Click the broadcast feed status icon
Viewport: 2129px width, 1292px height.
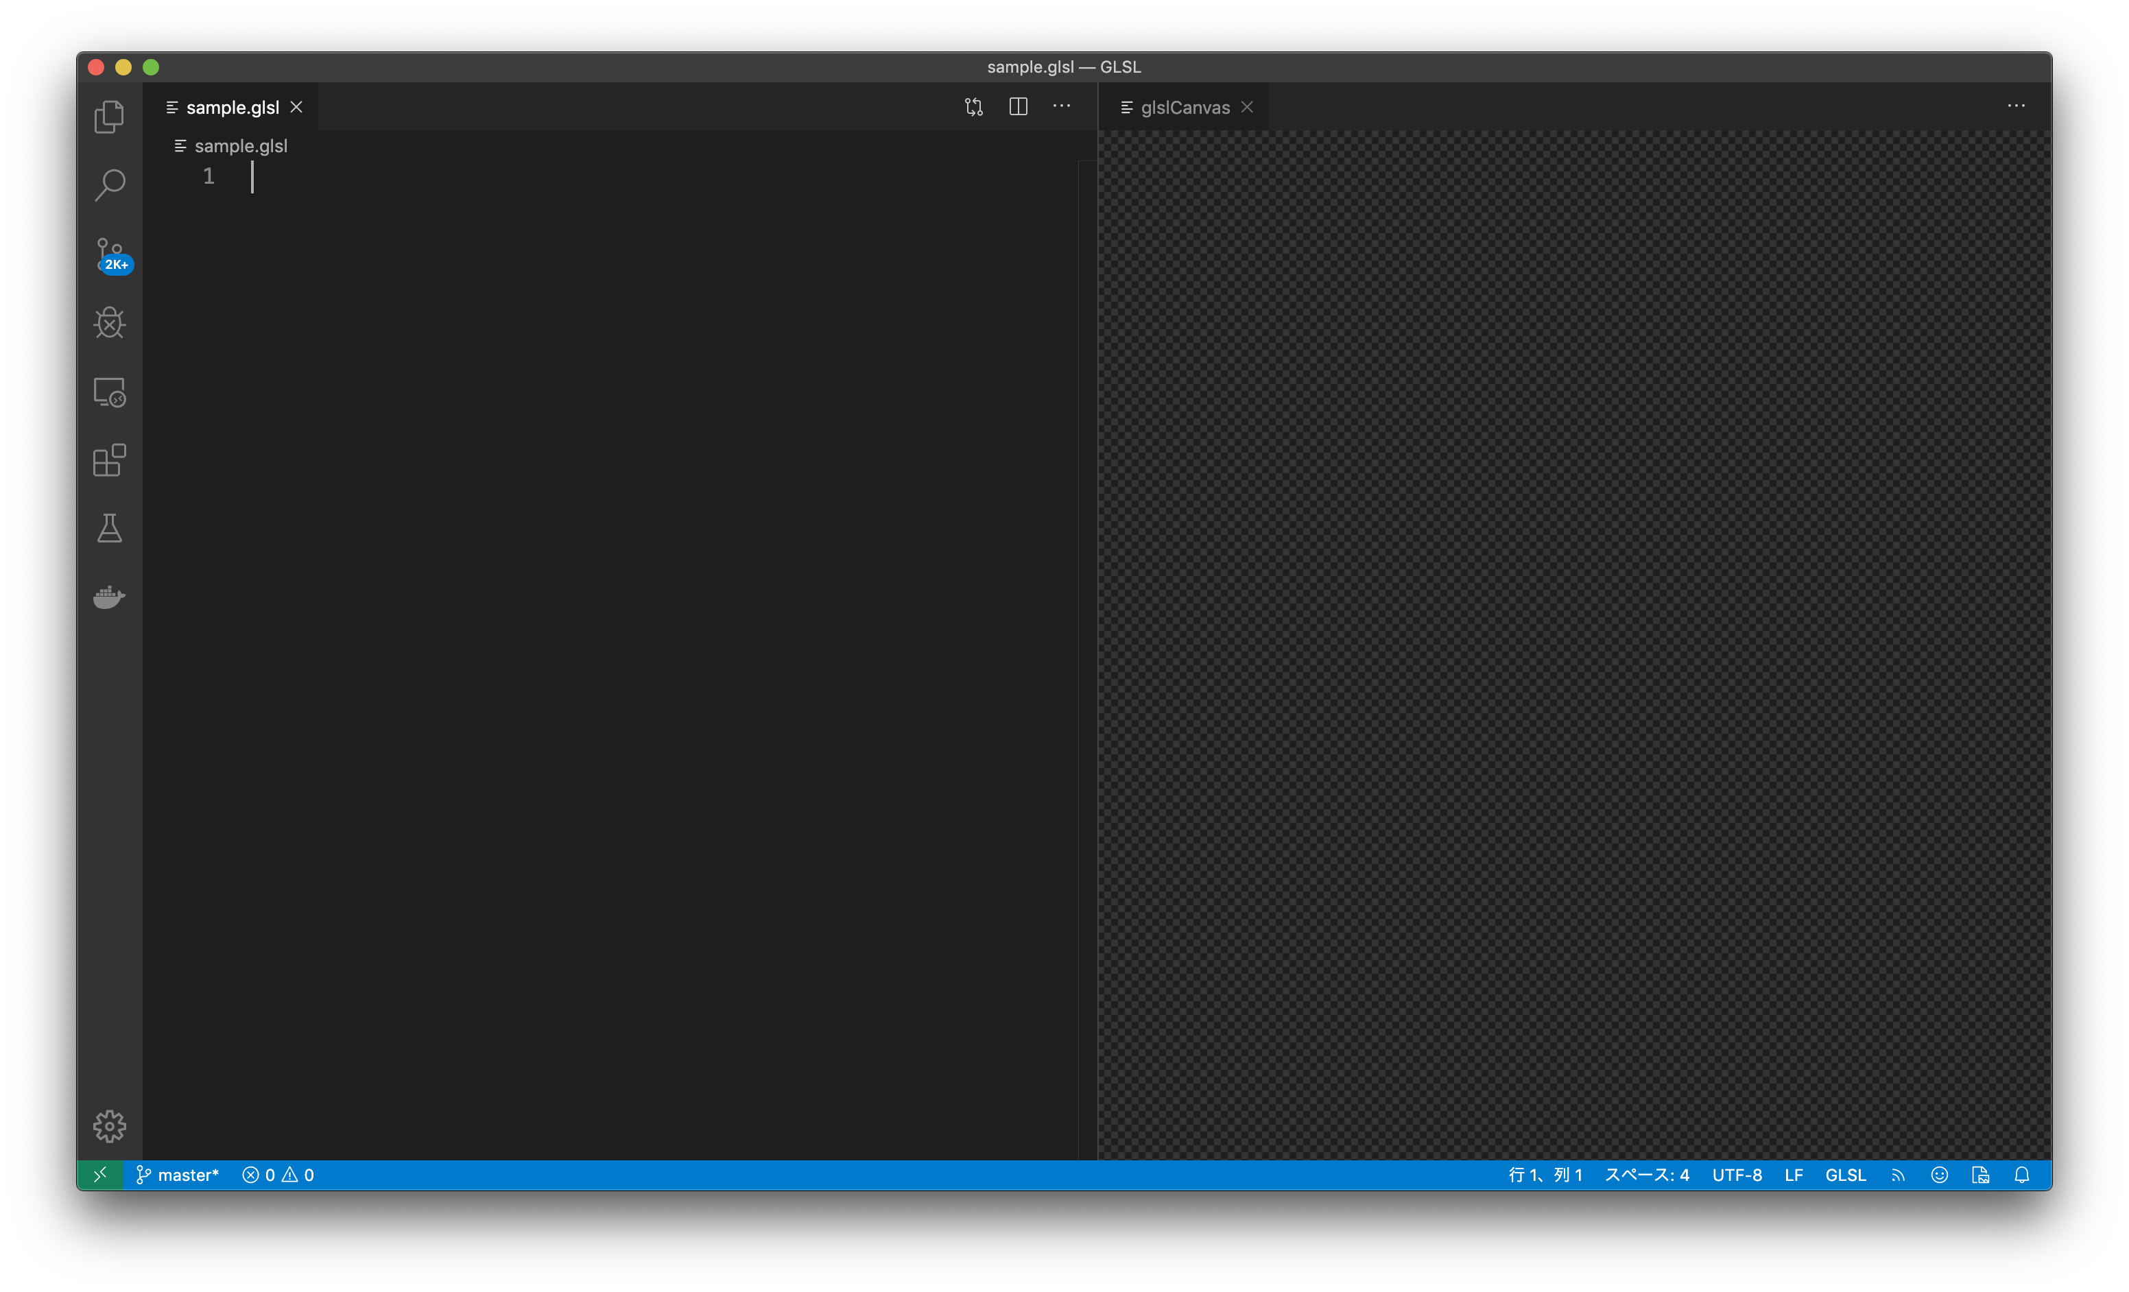click(1897, 1175)
